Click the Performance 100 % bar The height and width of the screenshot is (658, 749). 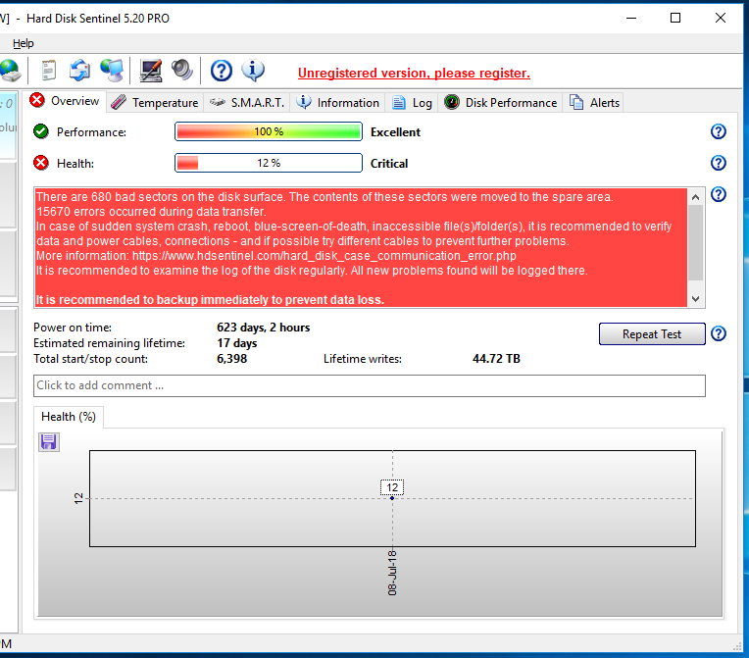[269, 131]
